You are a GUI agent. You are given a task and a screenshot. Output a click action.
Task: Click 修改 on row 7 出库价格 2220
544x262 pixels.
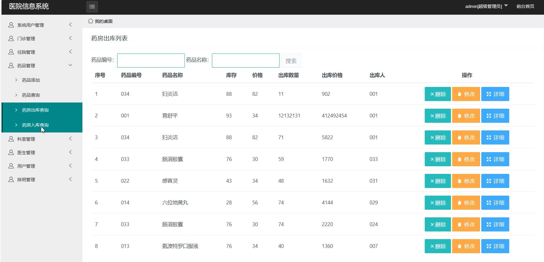[466, 224]
